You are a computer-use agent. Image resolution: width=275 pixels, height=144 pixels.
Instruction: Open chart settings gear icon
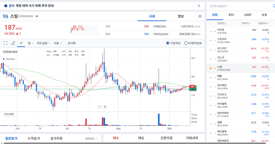(200, 16)
